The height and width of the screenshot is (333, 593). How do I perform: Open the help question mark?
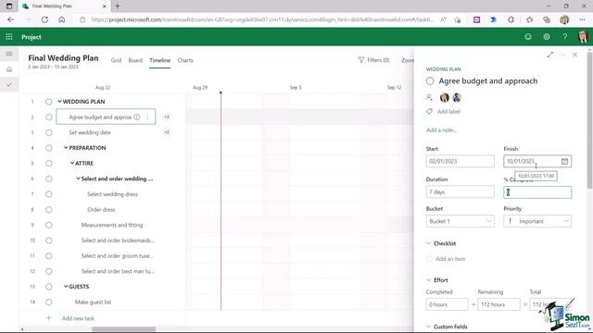coord(564,37)
